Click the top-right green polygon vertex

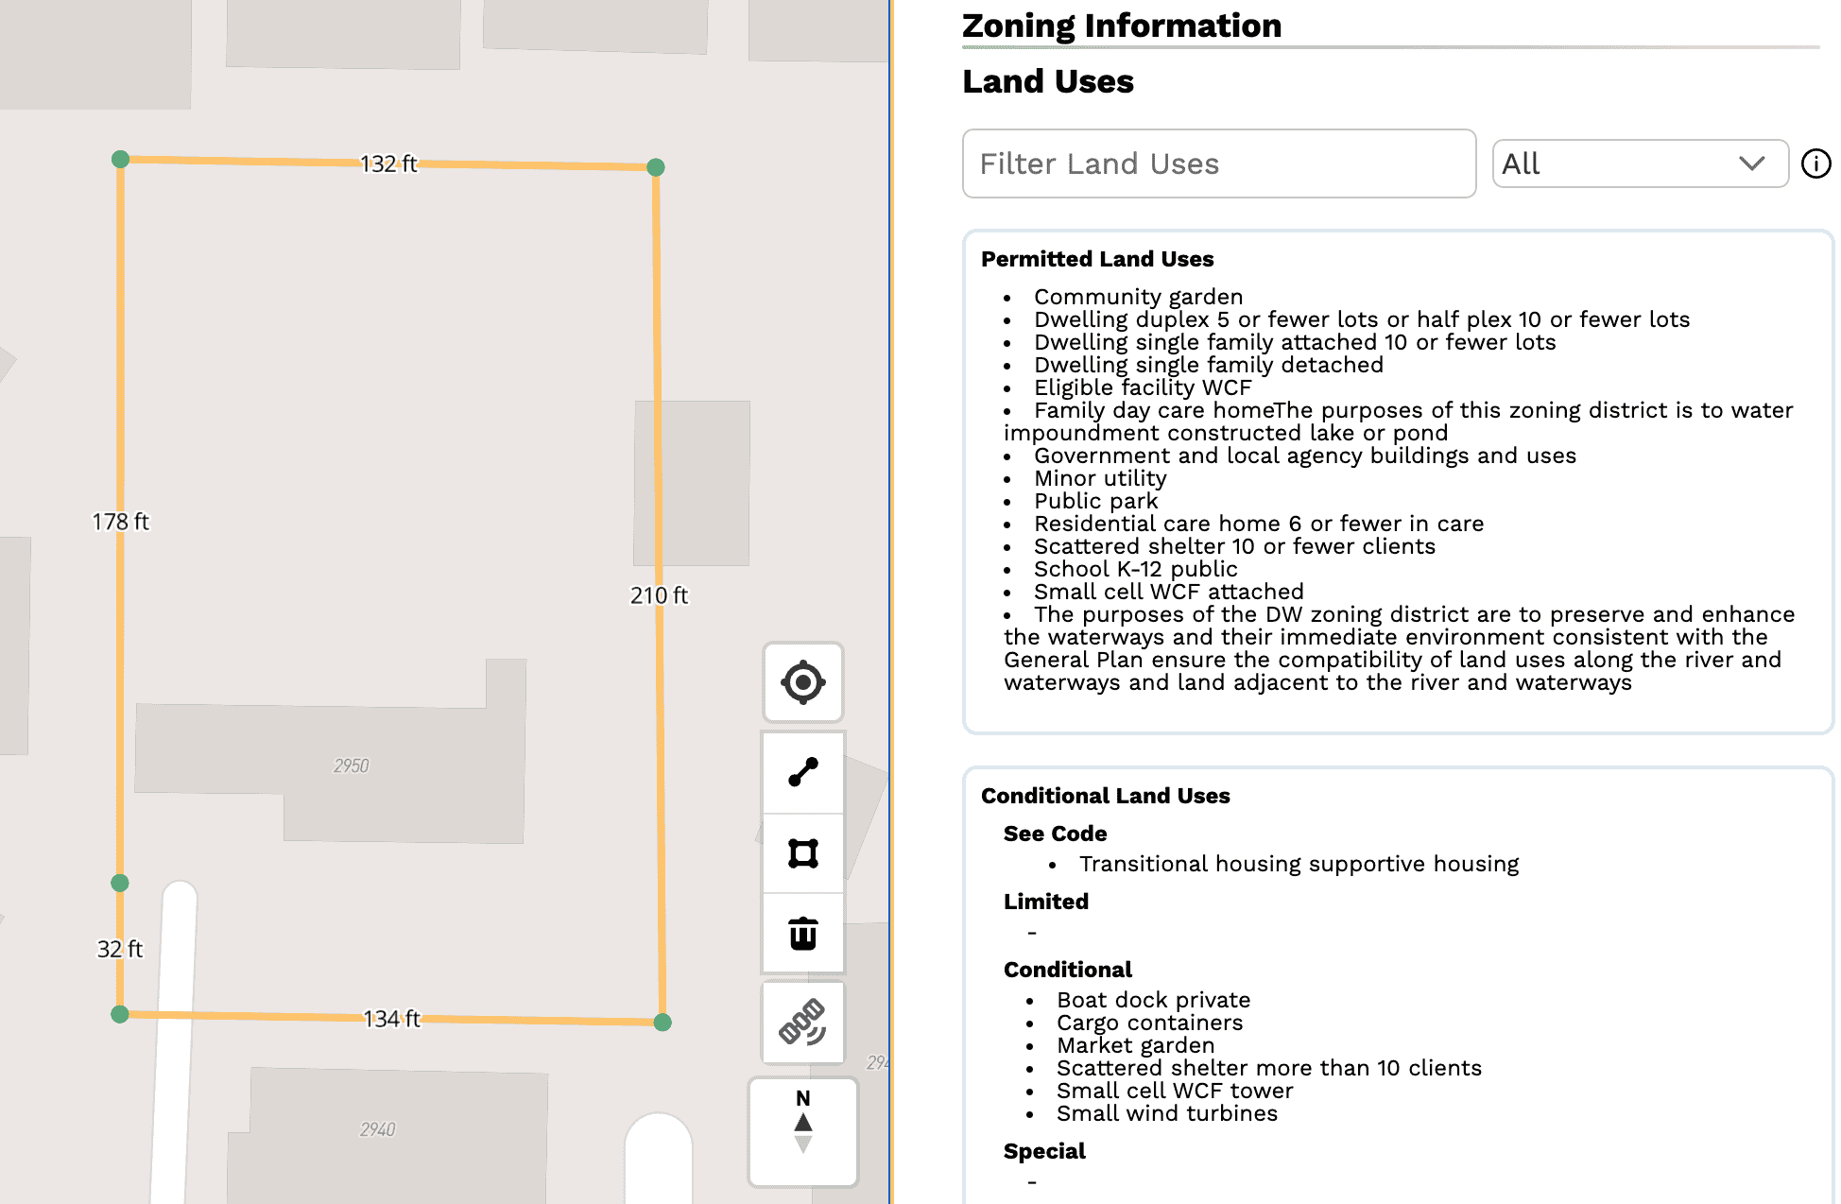coord(656,167)
